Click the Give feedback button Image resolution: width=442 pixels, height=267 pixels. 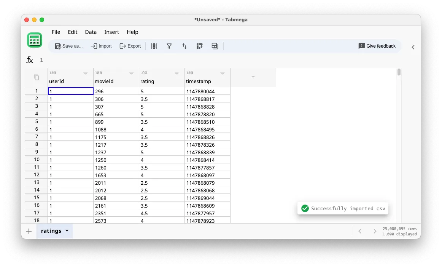[x=377, y=46]
